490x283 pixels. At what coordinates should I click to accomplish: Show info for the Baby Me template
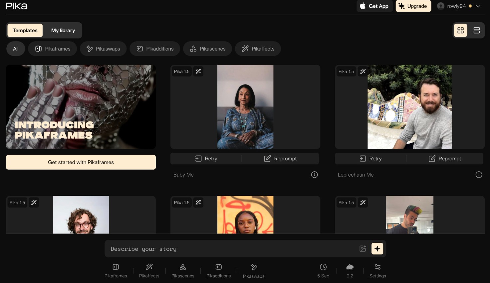tap(314, 175)
